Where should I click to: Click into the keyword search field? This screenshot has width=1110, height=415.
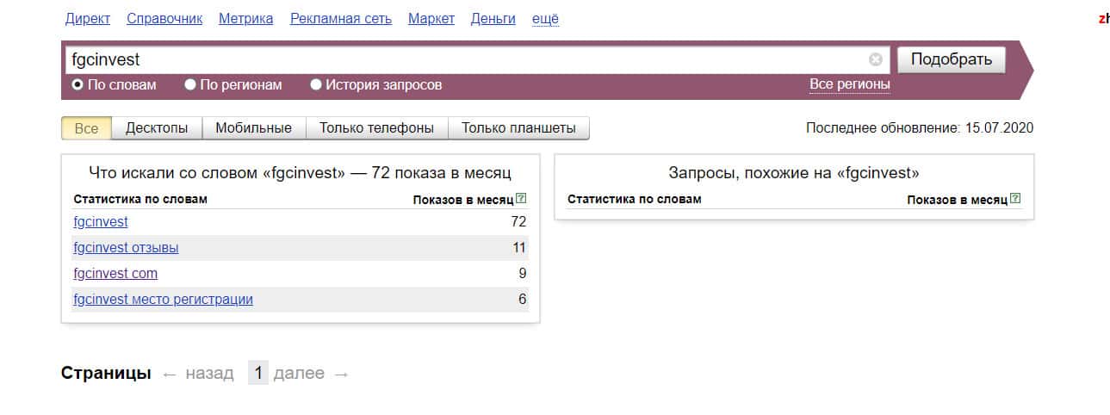(x=465, y=59)
